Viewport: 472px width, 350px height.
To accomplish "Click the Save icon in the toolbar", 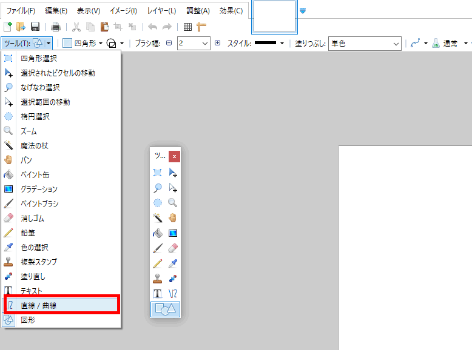I will coord(35,27).
